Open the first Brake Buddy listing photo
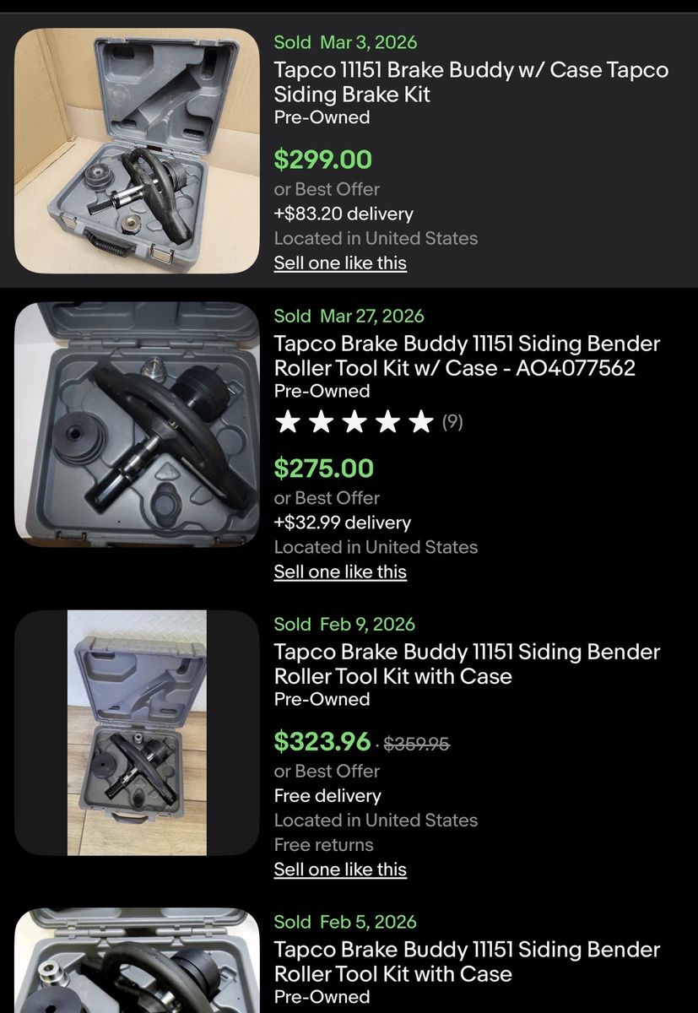The width and height of the screenshot is (698, 1013). pyautogui.click(x=137, y=151)
